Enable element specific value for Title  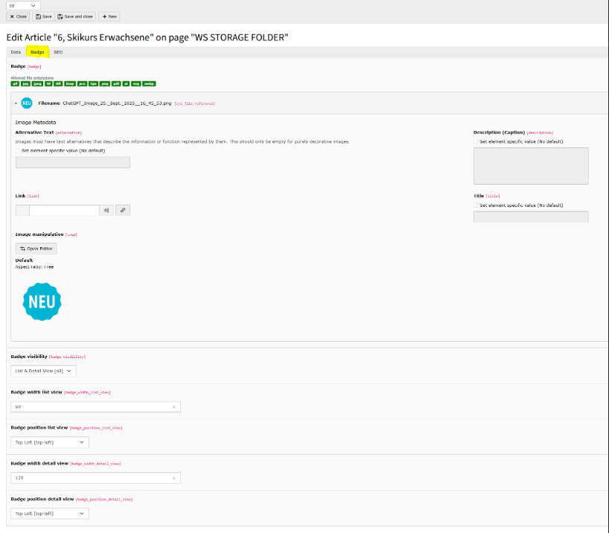pos(476,205)
